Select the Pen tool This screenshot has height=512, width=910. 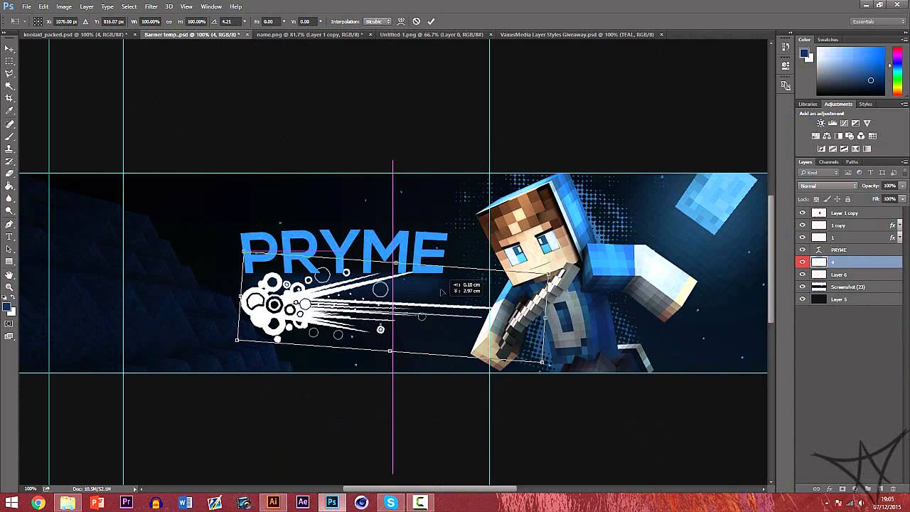(x=9, y=225)
